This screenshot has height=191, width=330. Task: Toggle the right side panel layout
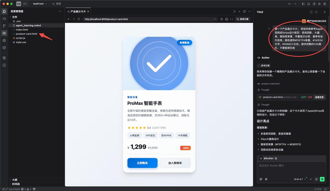click(314, 4)
